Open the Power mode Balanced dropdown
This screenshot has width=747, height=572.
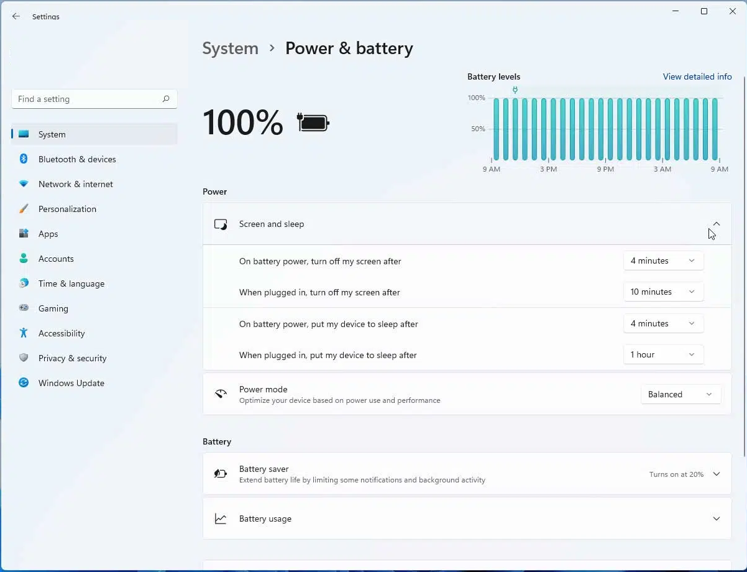(681, 395)
